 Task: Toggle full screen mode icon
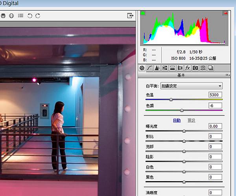click(130, 15)
